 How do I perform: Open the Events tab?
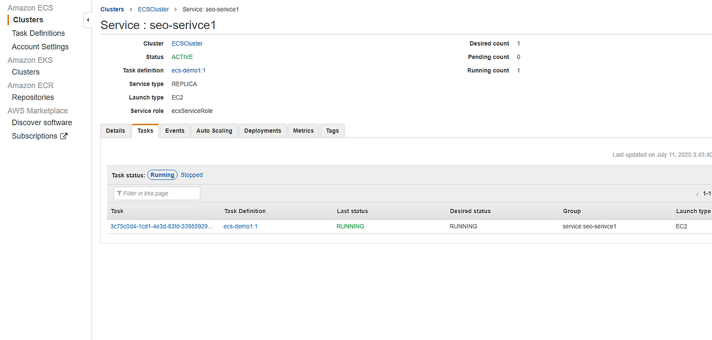[175, 131]
